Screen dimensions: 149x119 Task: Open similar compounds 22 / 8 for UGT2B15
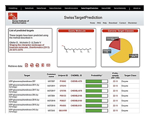coord(115,106)
